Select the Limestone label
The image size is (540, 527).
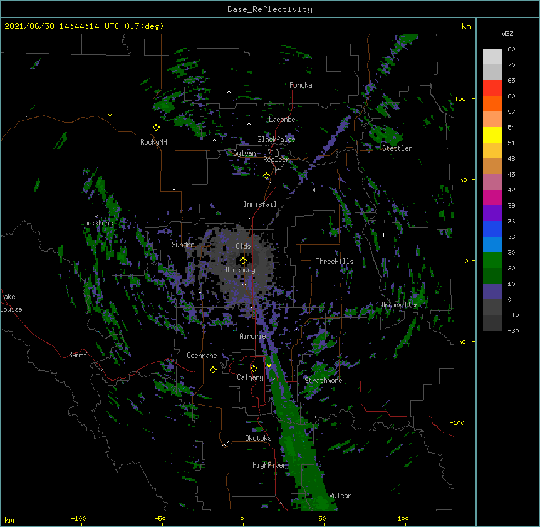pos(96,223)
